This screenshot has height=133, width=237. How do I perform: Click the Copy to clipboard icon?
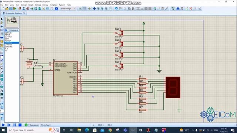[x=129, y=8]
